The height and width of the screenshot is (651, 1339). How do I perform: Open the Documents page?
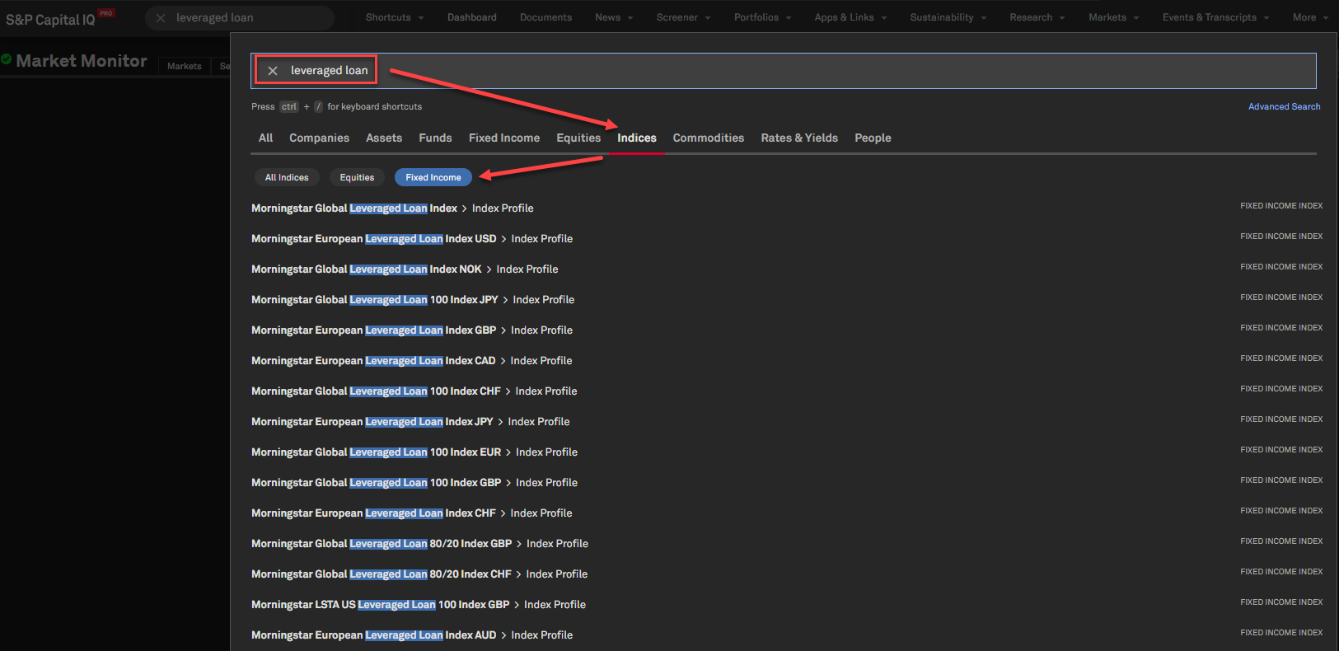[545, 17]
